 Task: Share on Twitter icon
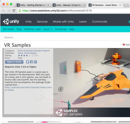point(27,62)
